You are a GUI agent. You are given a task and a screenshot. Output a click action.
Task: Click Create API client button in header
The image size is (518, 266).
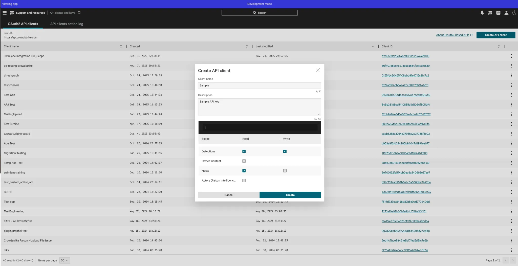(496, 35)
